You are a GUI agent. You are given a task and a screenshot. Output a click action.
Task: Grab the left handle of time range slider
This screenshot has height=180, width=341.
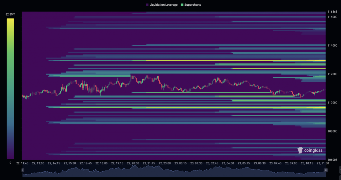click(23, 170)
